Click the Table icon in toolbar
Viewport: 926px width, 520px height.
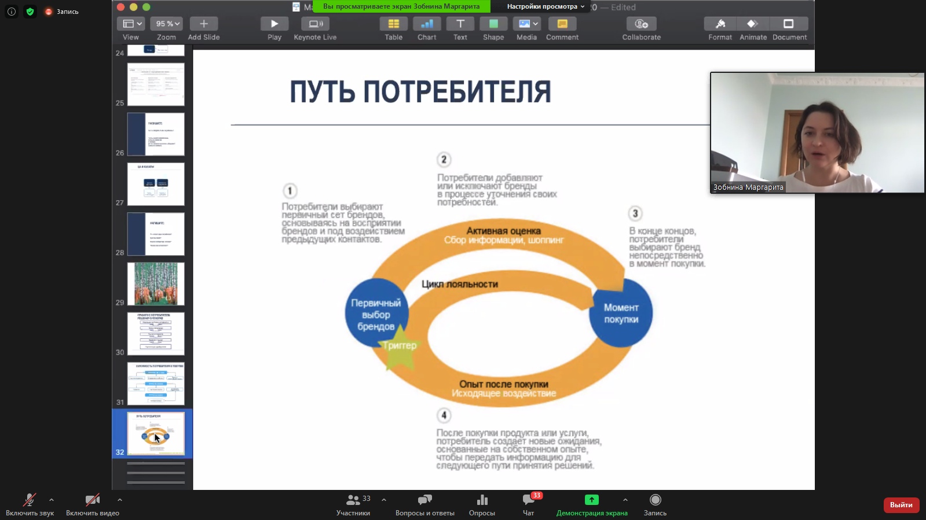pyautogui.click(x=393, y=24)
